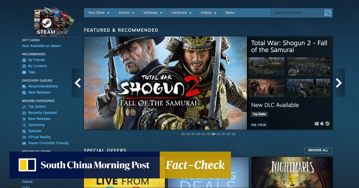Open the Shogun 2 featured banner image
The image size is (359, 188).
165,83
